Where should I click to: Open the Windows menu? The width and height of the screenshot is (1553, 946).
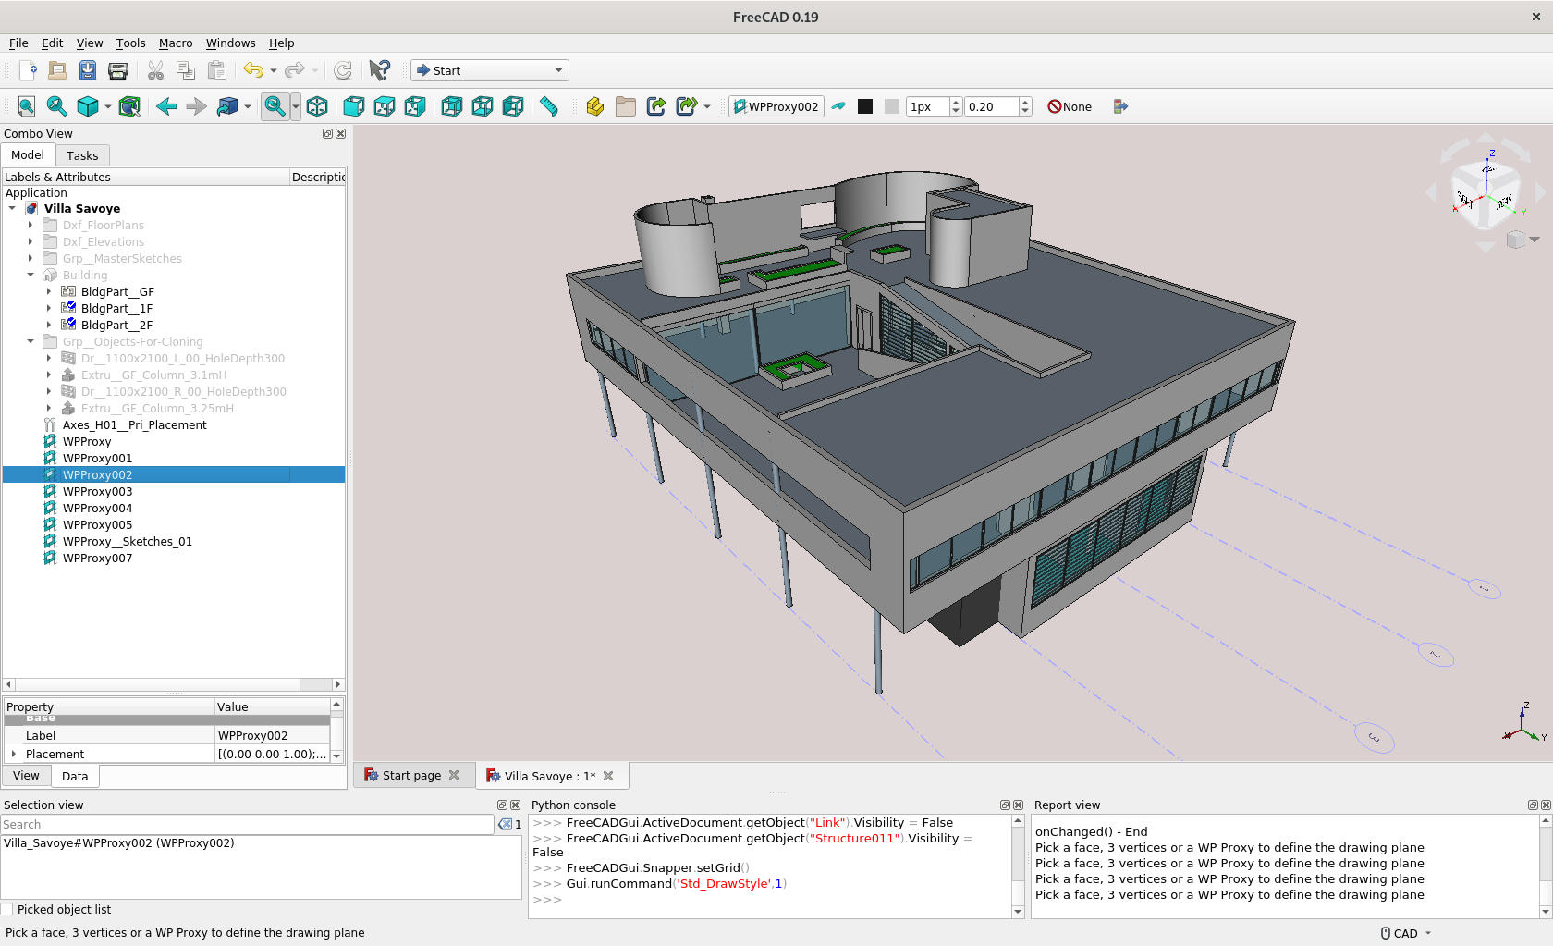[x=230, y=43]
